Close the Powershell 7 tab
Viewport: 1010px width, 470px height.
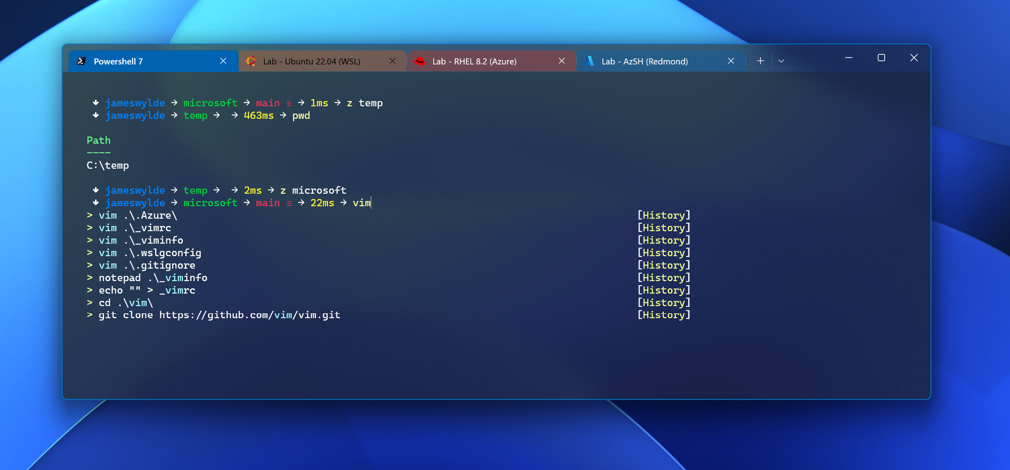223,61
